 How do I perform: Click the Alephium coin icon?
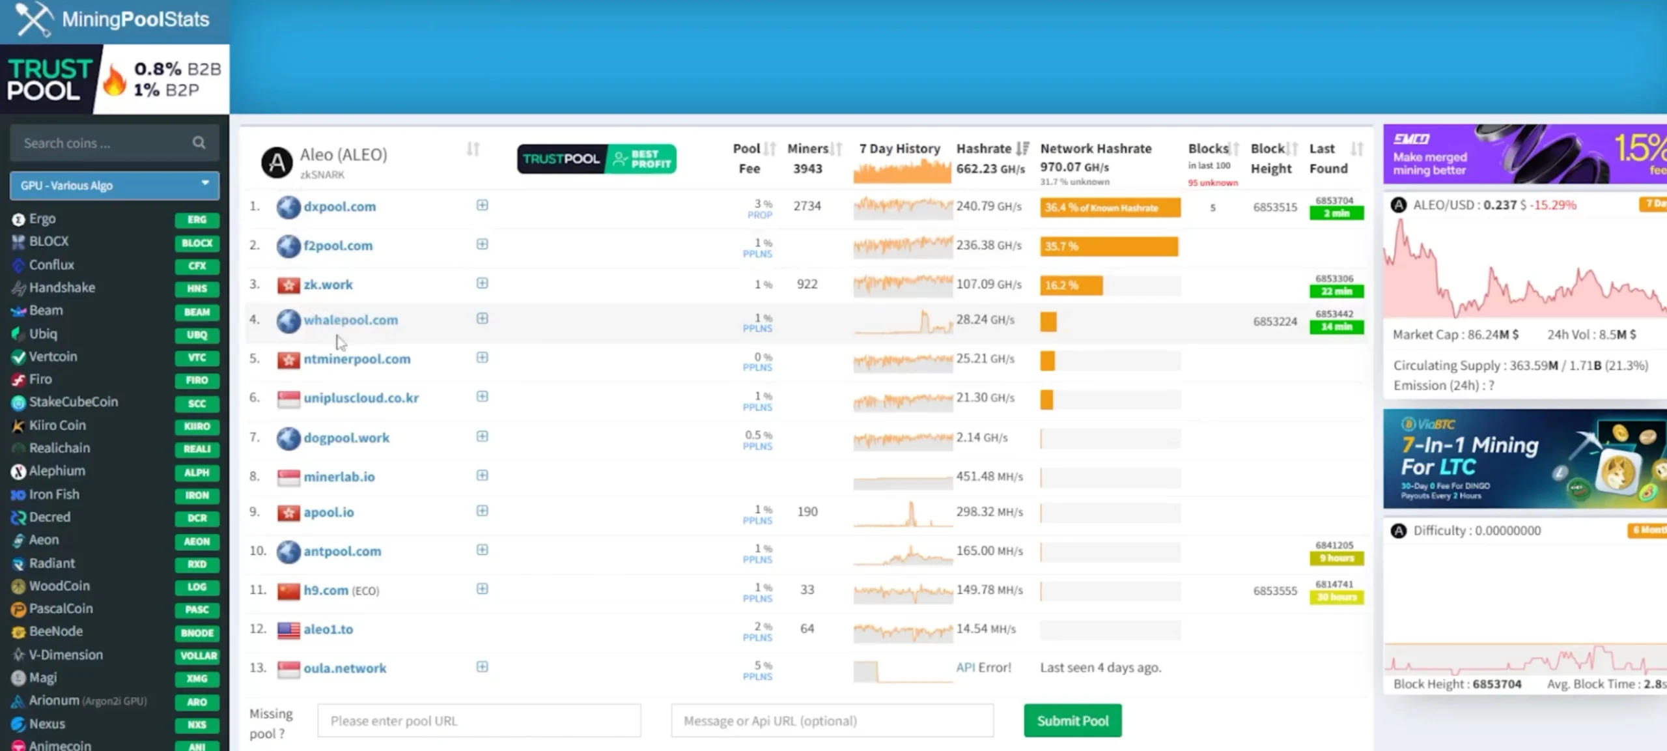(x=18, y=472)
